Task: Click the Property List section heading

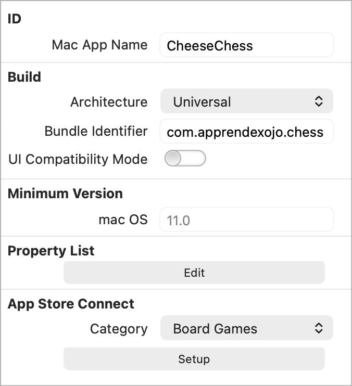Action: [51, 251]
